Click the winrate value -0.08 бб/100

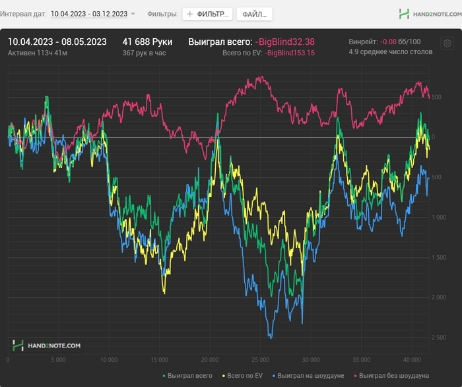tap(400, 42)
